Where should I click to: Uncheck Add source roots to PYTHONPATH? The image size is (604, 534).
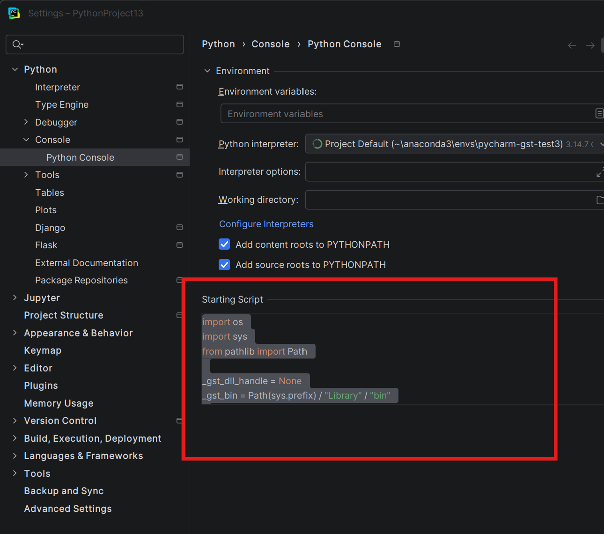click(x=224, y=265)
